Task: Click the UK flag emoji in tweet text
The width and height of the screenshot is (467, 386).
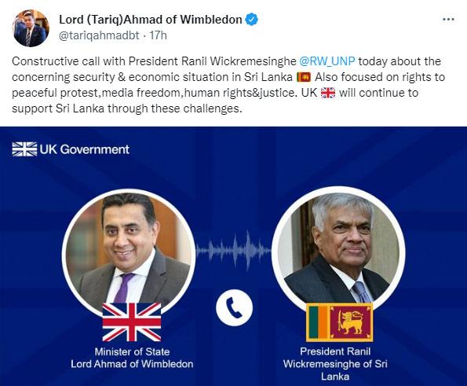Action: click(x=328, y=93)
